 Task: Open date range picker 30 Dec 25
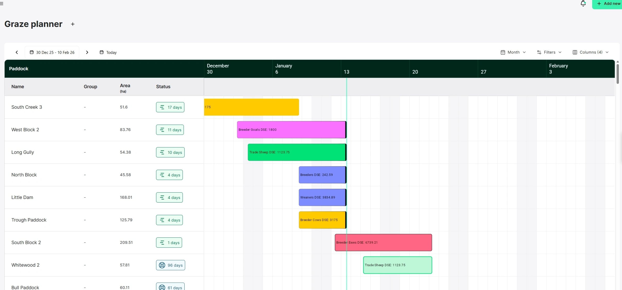52,52
